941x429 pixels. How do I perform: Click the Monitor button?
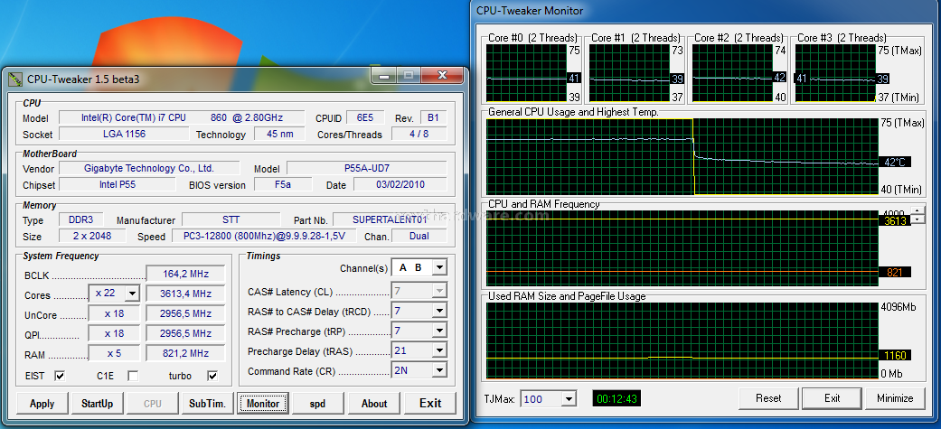263,403
